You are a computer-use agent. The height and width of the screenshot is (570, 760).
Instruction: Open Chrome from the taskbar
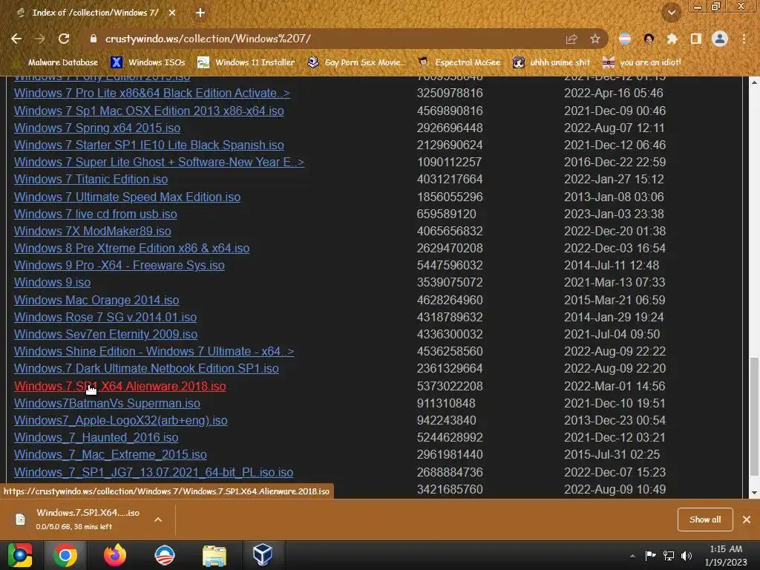coord(65,555)
